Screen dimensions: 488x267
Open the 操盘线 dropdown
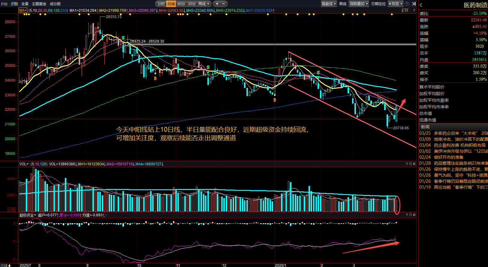point(329,4)
